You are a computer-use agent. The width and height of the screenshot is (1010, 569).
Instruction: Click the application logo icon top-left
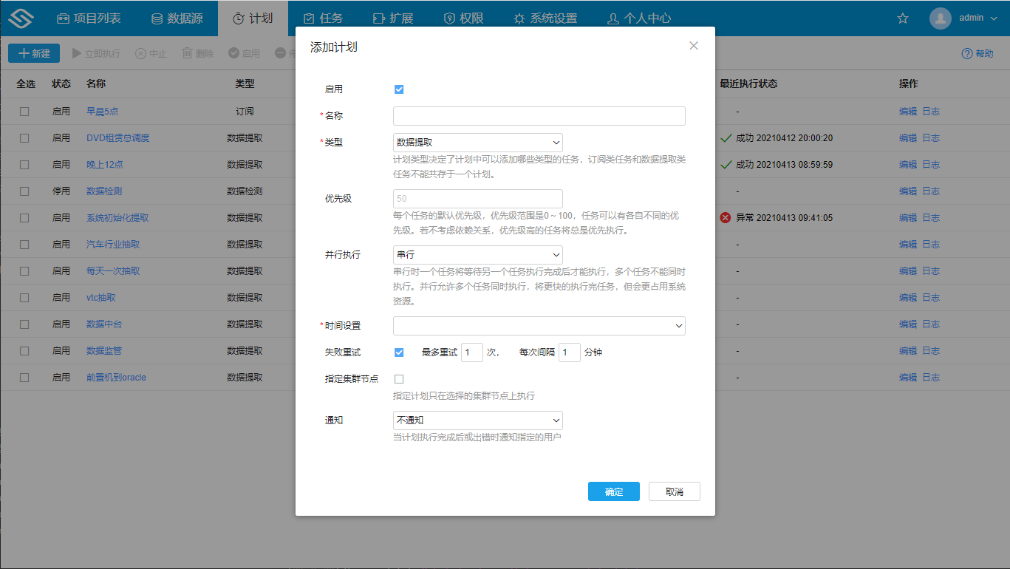(x=20, y=17)
